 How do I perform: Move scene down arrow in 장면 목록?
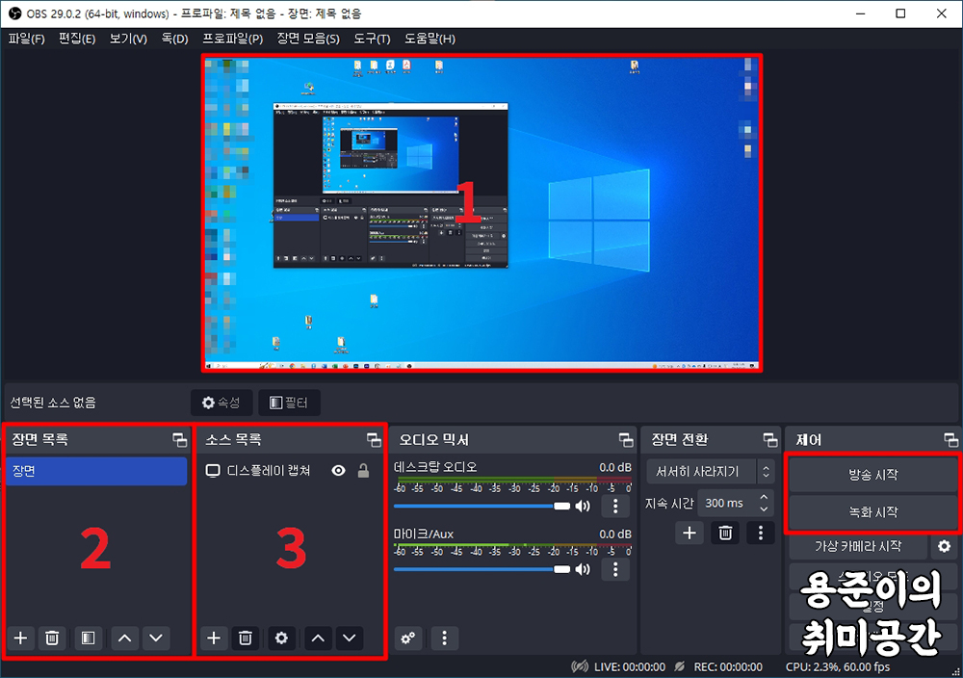[x=156, y=639]
